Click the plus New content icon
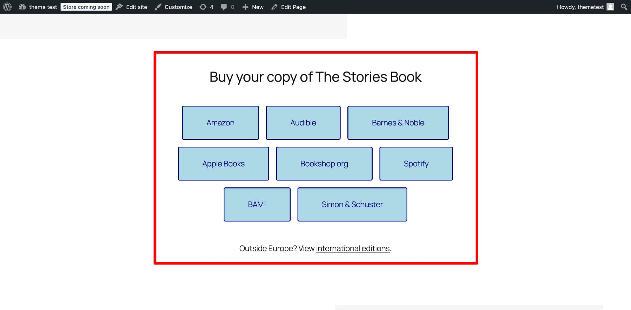Image resolution: width=631 pixels, height=310 pixels. [x=245, y=7]
